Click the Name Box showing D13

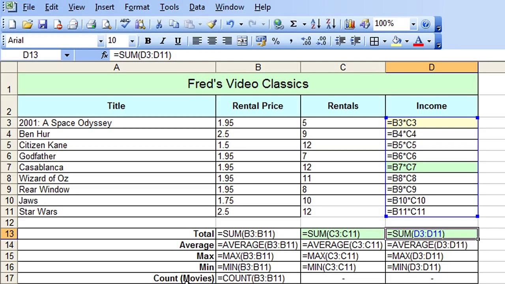tap(31, 55)
